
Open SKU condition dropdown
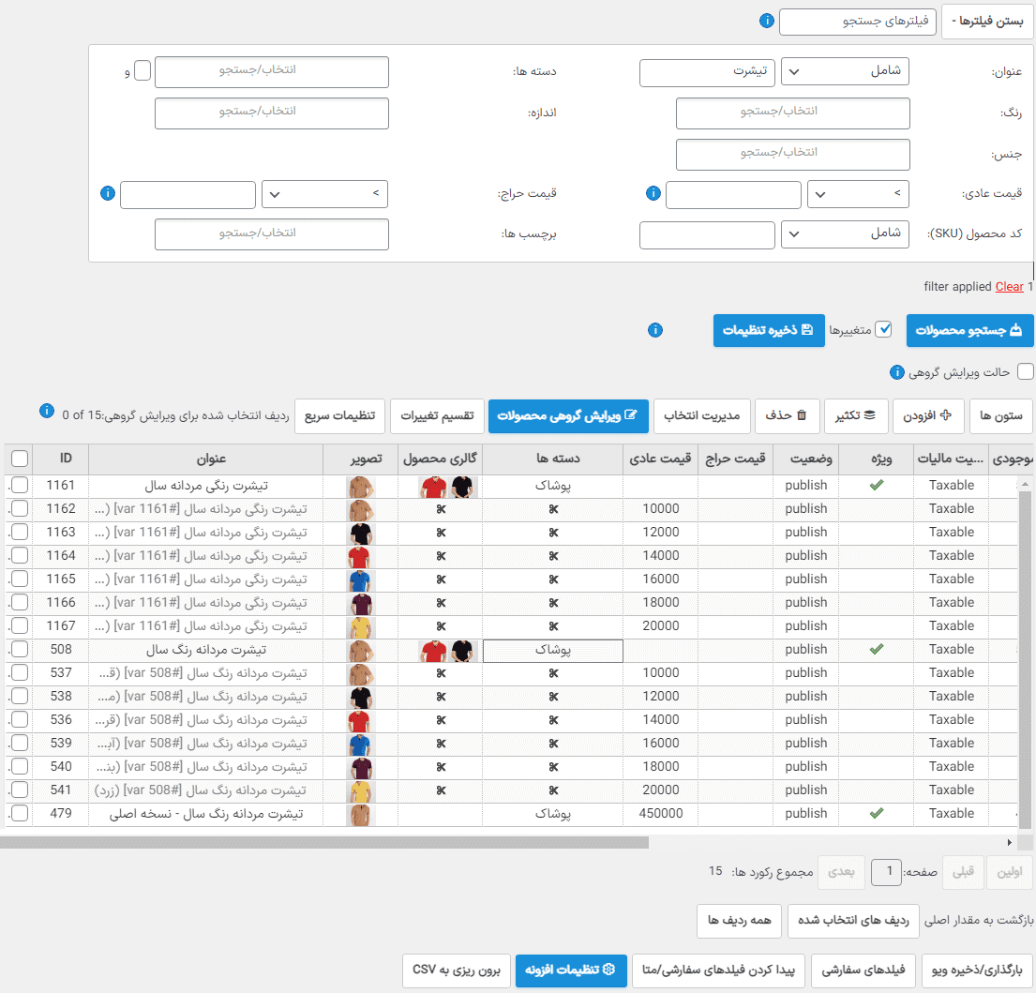pos(845,233)
